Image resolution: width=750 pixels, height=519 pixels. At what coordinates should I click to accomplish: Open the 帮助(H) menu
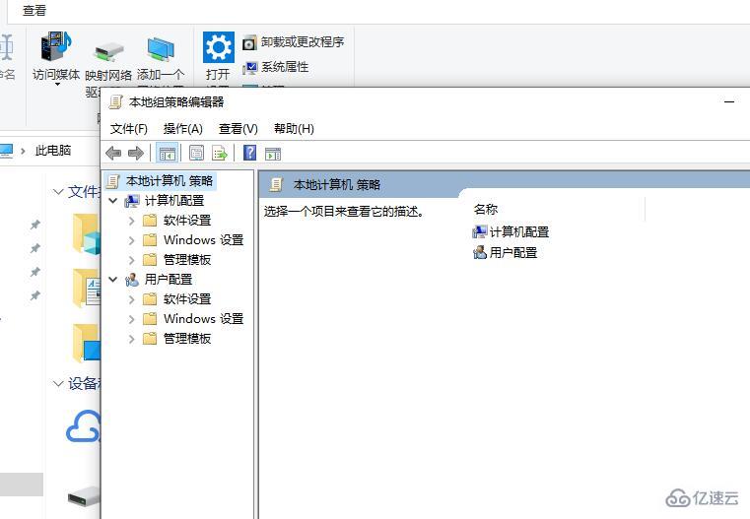pyautogui.click(x=294, y=129)
